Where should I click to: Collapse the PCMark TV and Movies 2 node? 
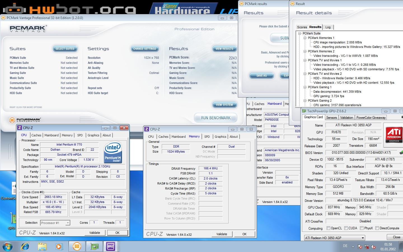click(x=305, y=74)
